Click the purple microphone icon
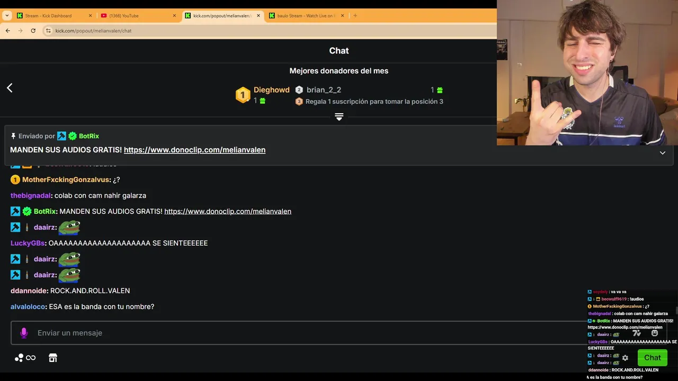The image size is (678, 381). pos(24,333)
